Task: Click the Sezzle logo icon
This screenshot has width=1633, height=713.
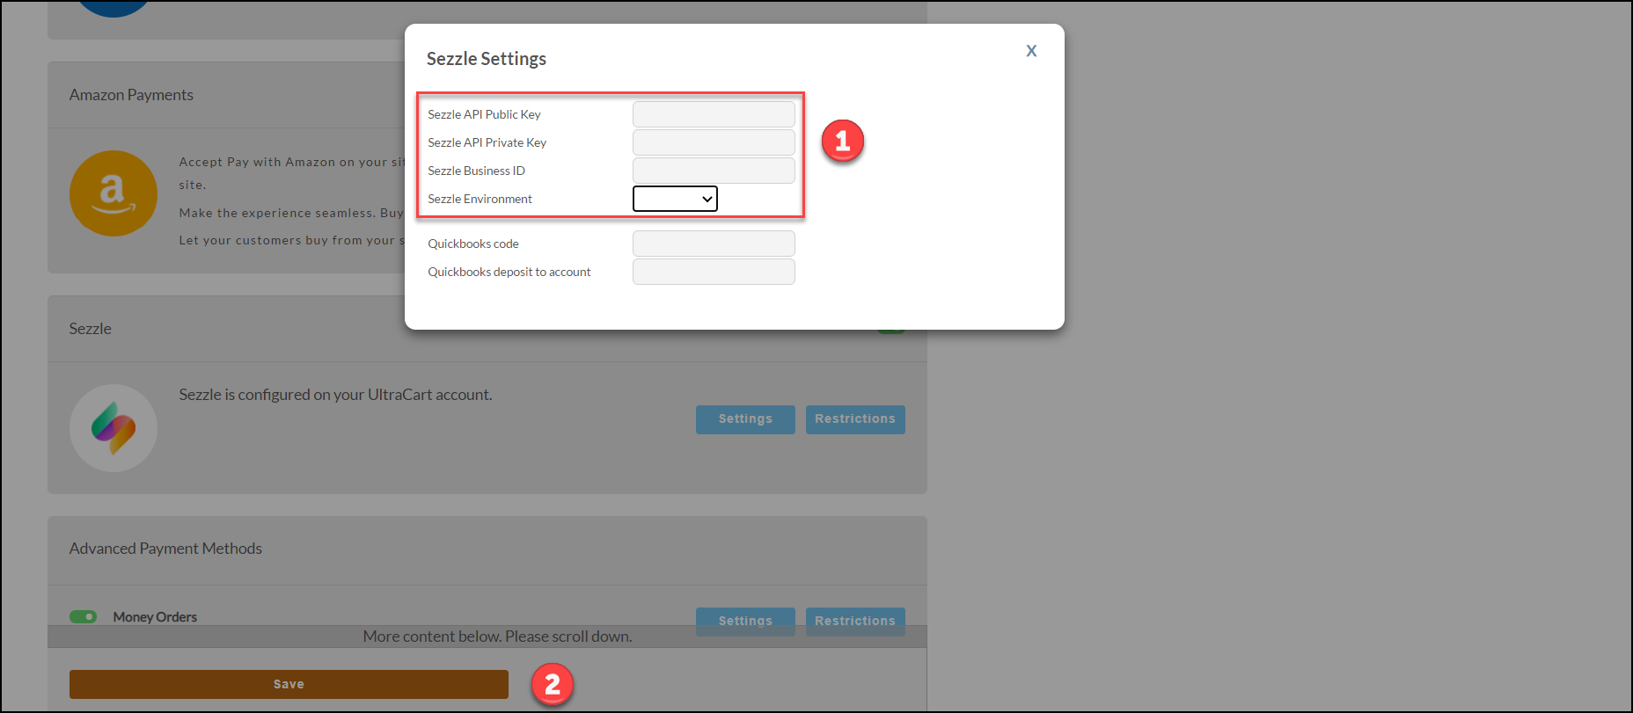Action: click(x=114, y=428)
